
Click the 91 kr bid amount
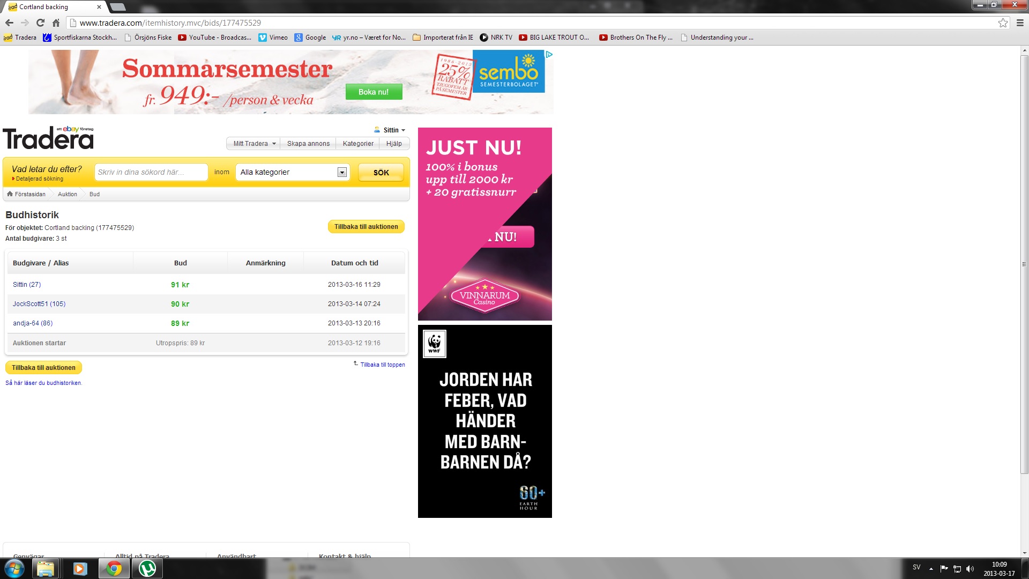[x=180, y=285]
